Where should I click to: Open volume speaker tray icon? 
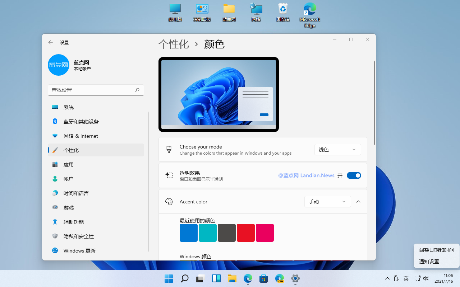click(x=426, y=278)
